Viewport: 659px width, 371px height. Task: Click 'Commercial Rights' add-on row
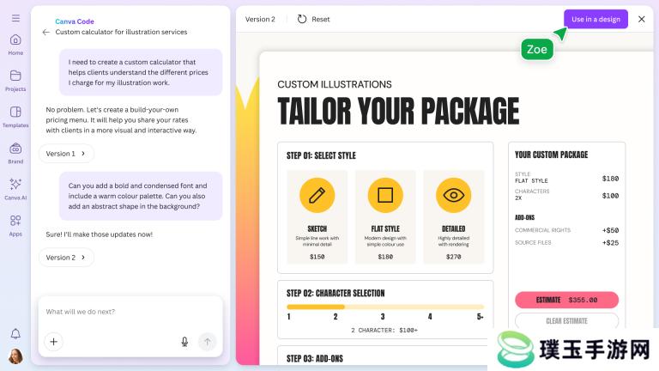(x=566, y=230)
